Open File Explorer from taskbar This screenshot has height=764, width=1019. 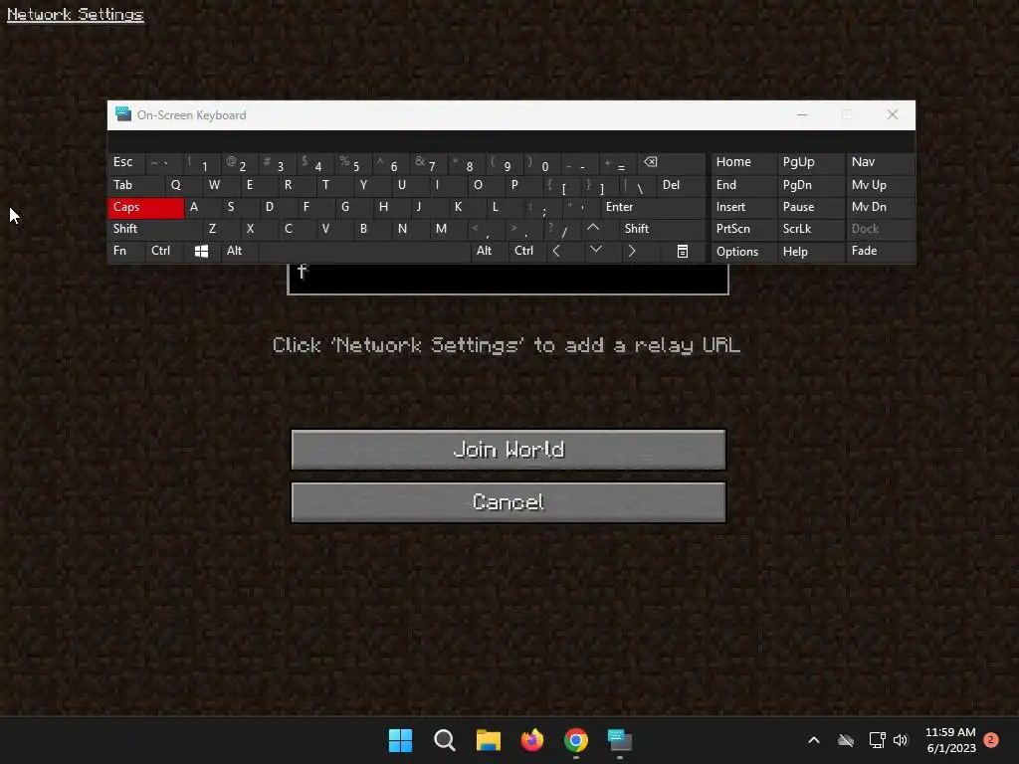pos(488,740)
